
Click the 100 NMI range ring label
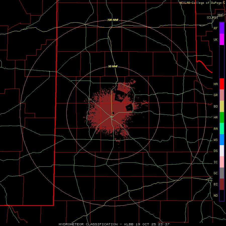coord(113,20)
